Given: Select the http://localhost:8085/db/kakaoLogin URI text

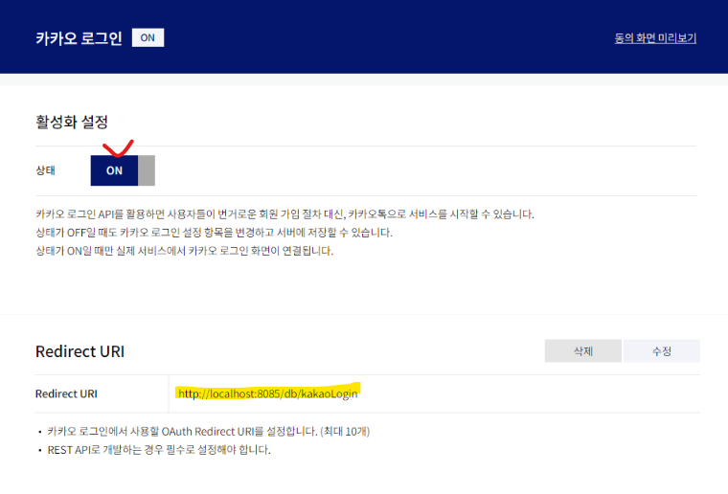Looking at the screenshot, I should 268,393.
